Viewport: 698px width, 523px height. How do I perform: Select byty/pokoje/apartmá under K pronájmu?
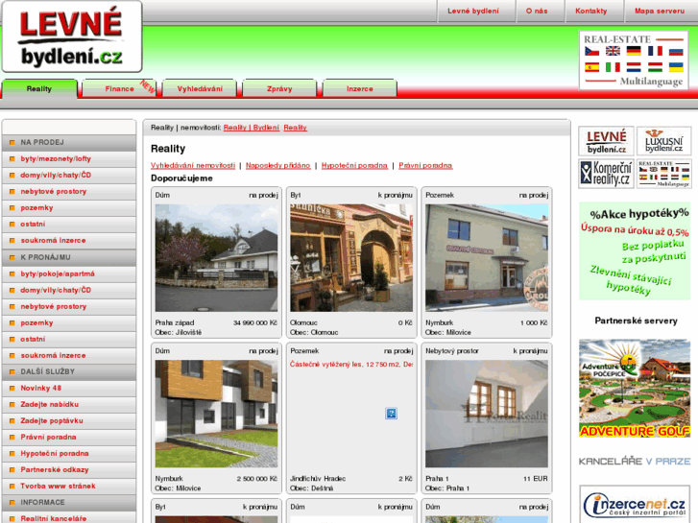click(69, 273)
